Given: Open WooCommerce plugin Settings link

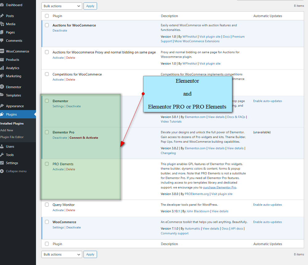Looking at the screenshot, I should 58,227.
